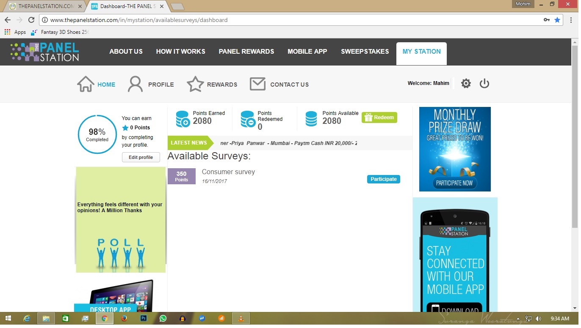This screenshot has width=581, height=328.
Task: Click the Edit profile button
Action: pyautogui.click(x=141, y=157)
